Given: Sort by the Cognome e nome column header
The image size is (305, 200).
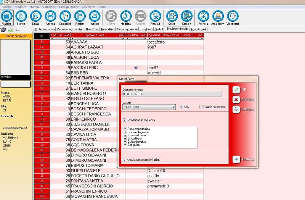Looking at the screenshot, I should [x=98, y=35].
